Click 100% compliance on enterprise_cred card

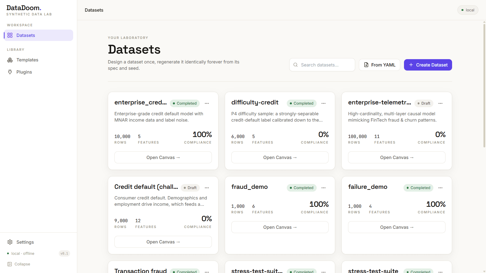(202, 134)
